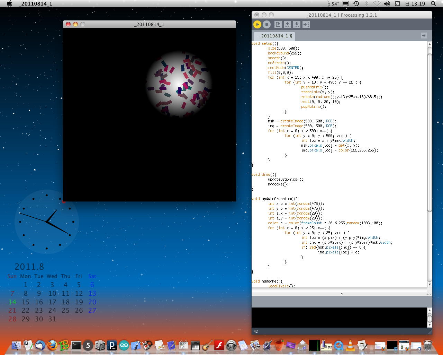The image size is (443, 355).
Task: Run the sketch with the play button
Action: [257, 24]
